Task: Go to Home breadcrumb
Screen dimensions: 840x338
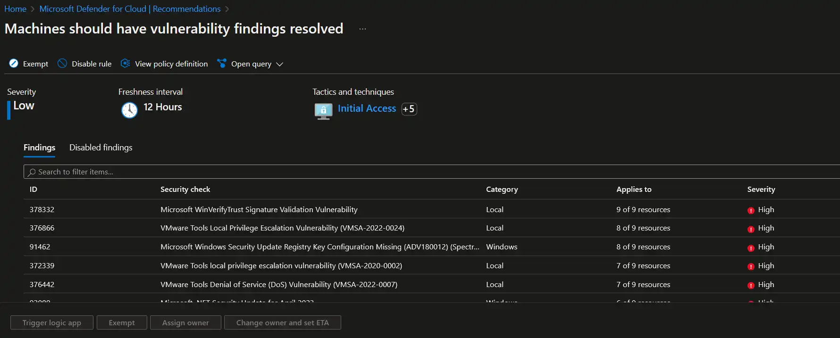Action: click(x=15, y=9)
